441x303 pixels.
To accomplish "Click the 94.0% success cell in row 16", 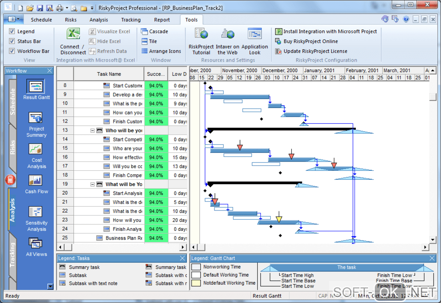I will (156, 157).
